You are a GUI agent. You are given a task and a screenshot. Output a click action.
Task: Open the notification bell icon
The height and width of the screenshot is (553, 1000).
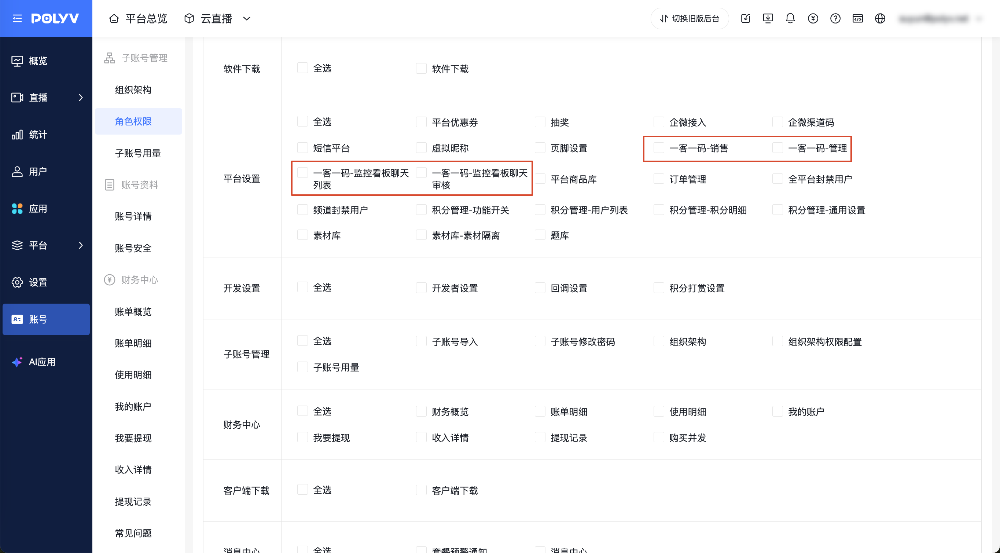coord(790,18)
